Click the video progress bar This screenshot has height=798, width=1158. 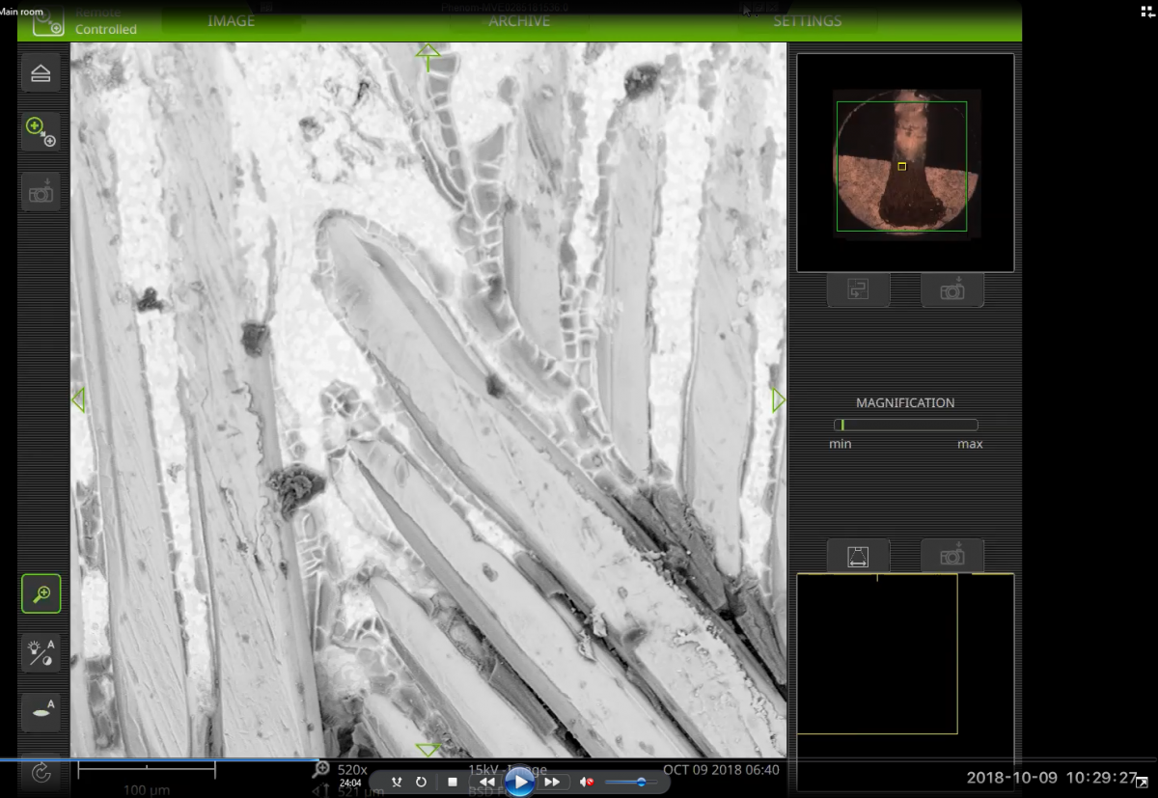pos(579,759)
